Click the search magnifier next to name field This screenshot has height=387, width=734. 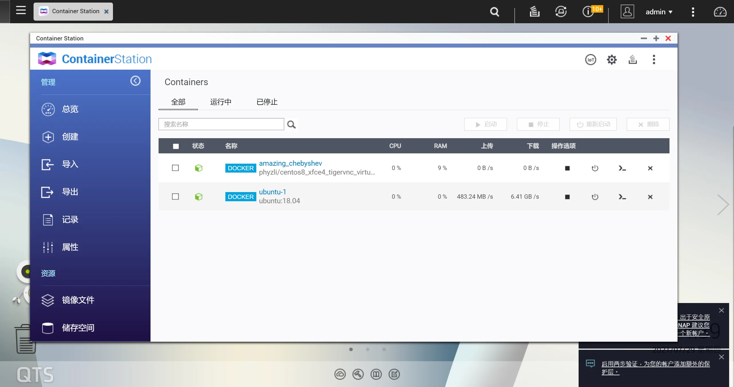click(291, 124)
